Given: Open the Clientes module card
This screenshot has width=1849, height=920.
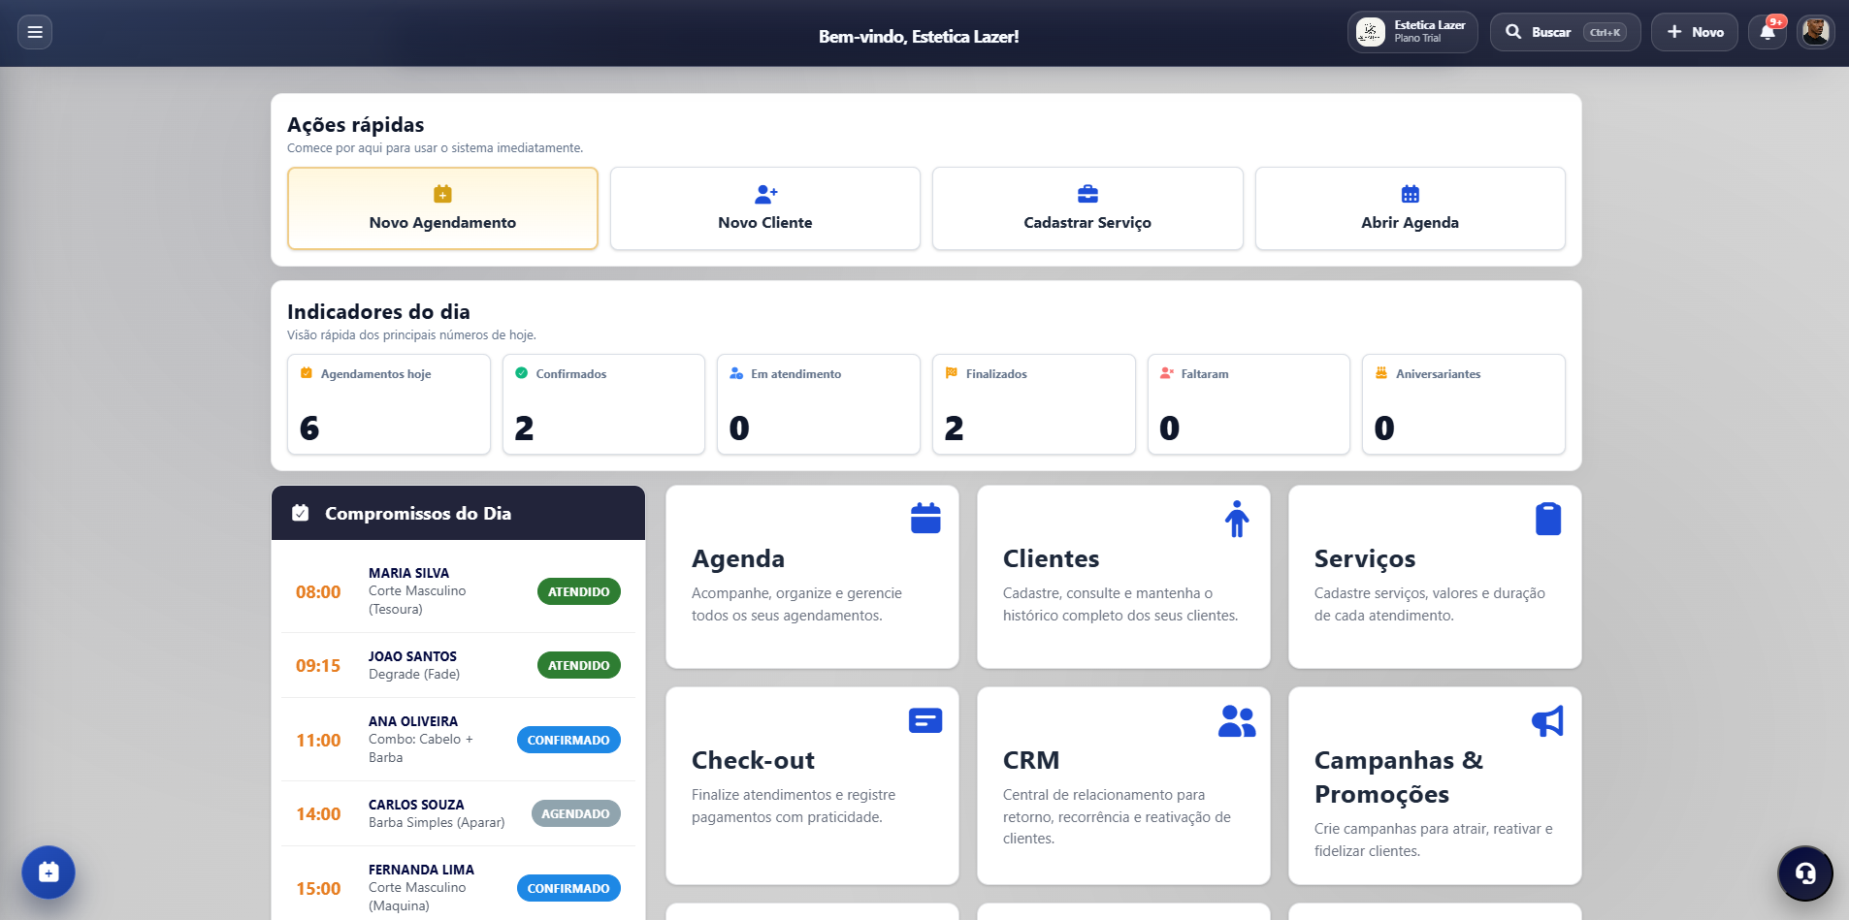Looking at the screenshot, I should click(1123, 577).
